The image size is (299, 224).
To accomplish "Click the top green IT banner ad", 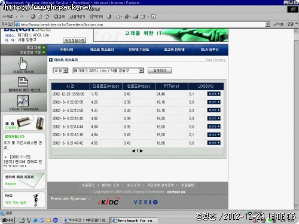I will coord(161,35).
